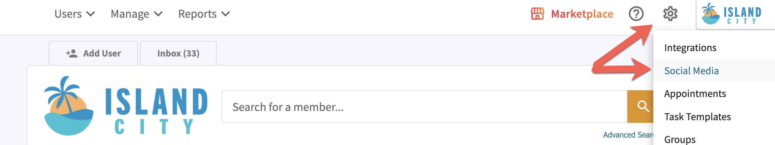Switch to the Inbox (33) tab
The width and height of the screenshot is (775, 145).
[178, 53]
